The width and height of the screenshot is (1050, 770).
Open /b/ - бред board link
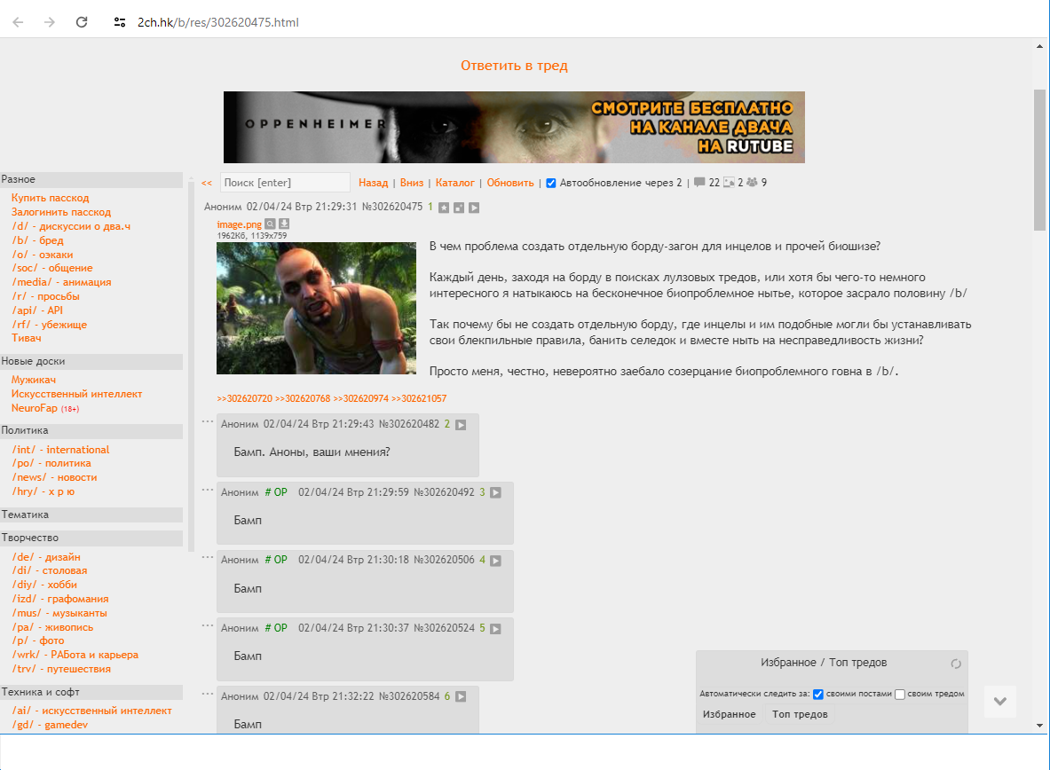coord(37,240)
